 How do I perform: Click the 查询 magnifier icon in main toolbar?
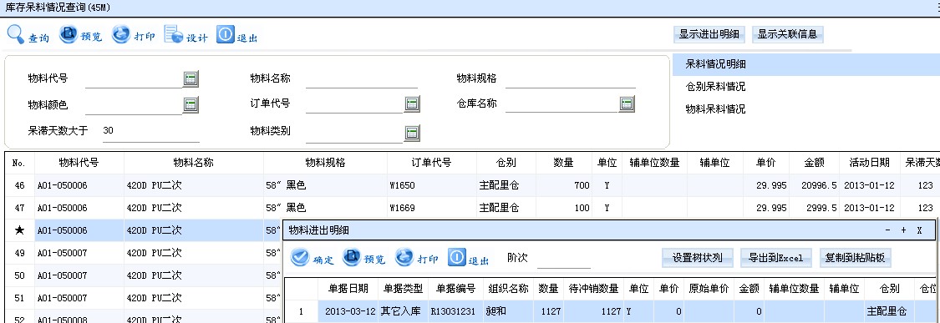tap(16, 35)
